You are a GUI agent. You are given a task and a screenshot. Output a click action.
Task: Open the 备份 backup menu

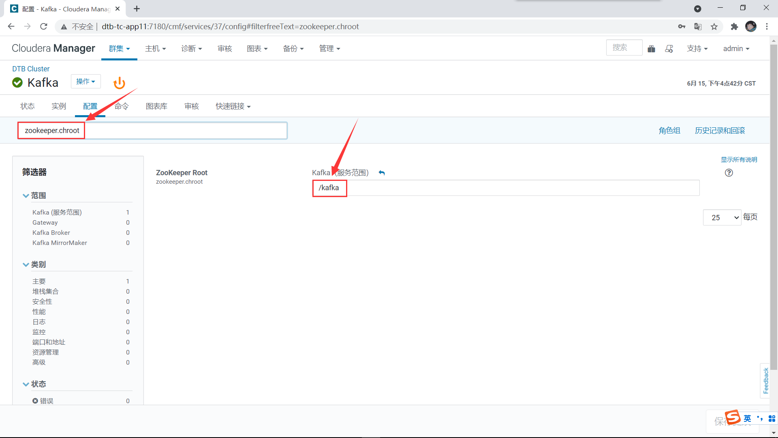coord(293,49)
